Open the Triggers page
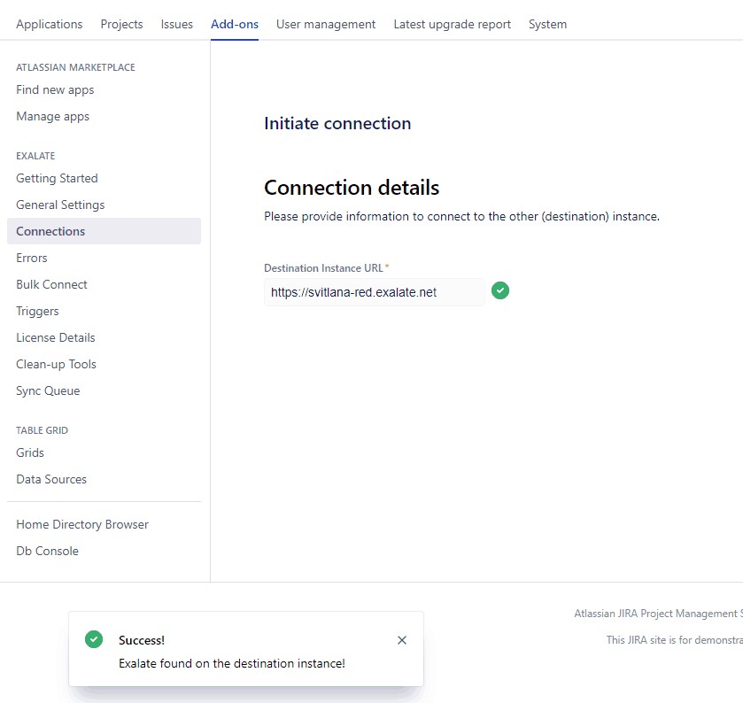743x703 pixels. (37, 311)
